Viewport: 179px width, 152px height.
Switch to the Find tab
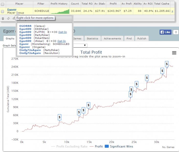pyautogui.click(x=129, y=39)
